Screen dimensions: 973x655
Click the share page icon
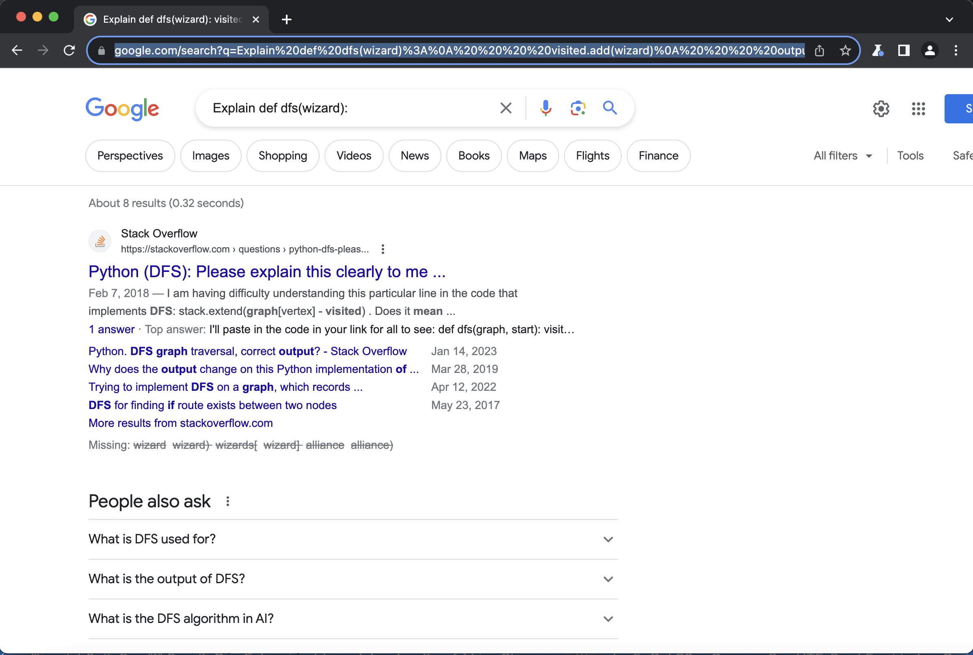point(819,51)
